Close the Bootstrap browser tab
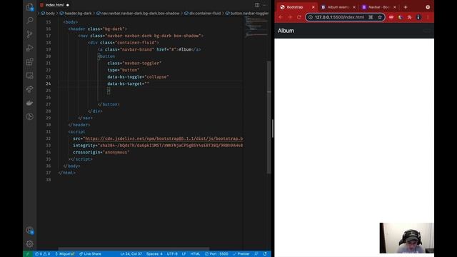The height and width of the screenshot is (257, 457). coord(313,7)
